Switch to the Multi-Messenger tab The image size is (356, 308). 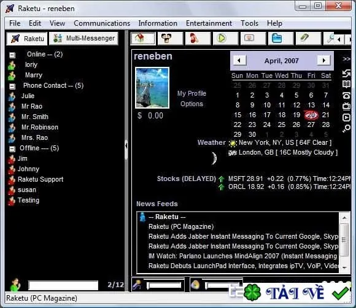click(x=83, y=39)
